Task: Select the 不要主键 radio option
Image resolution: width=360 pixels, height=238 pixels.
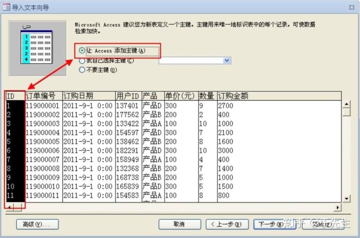Action: coord(81,70)
